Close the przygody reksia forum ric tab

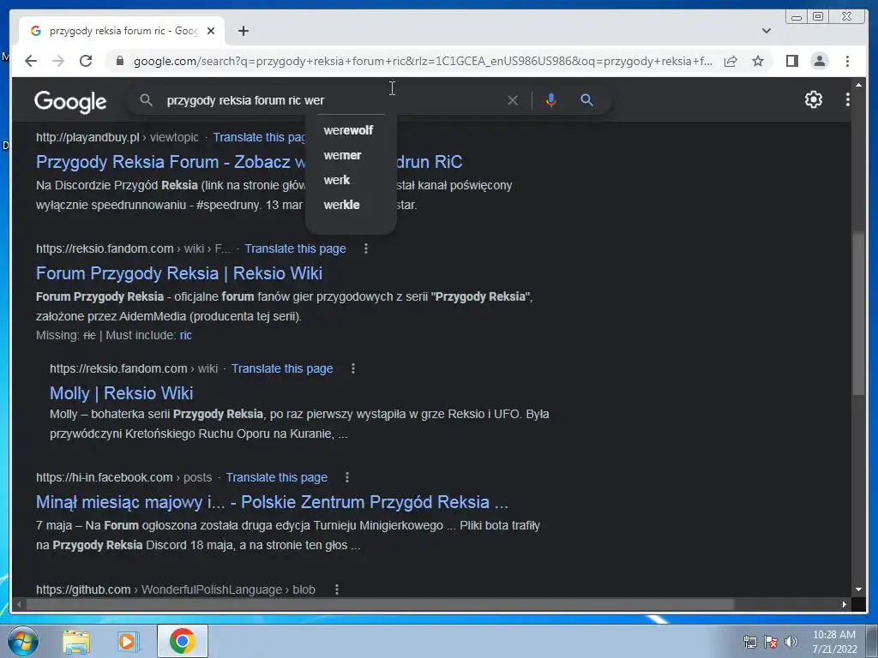click(211, 31)
